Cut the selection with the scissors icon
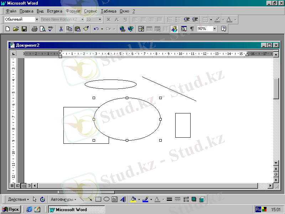The height and width of the screenshot is (214, 285). (x=61, y=29)
